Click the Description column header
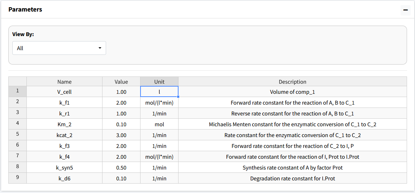 tap(293, 82)
